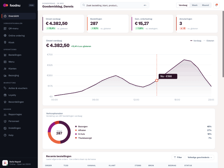Click the 48% value for Bezorgen
Viewport: 224px width, 168px height.
tap(209, 126)
